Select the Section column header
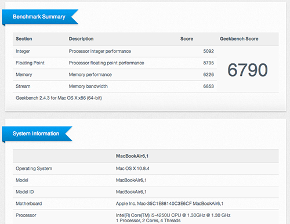This screenshot has height=224, width=290. [24, 39]
